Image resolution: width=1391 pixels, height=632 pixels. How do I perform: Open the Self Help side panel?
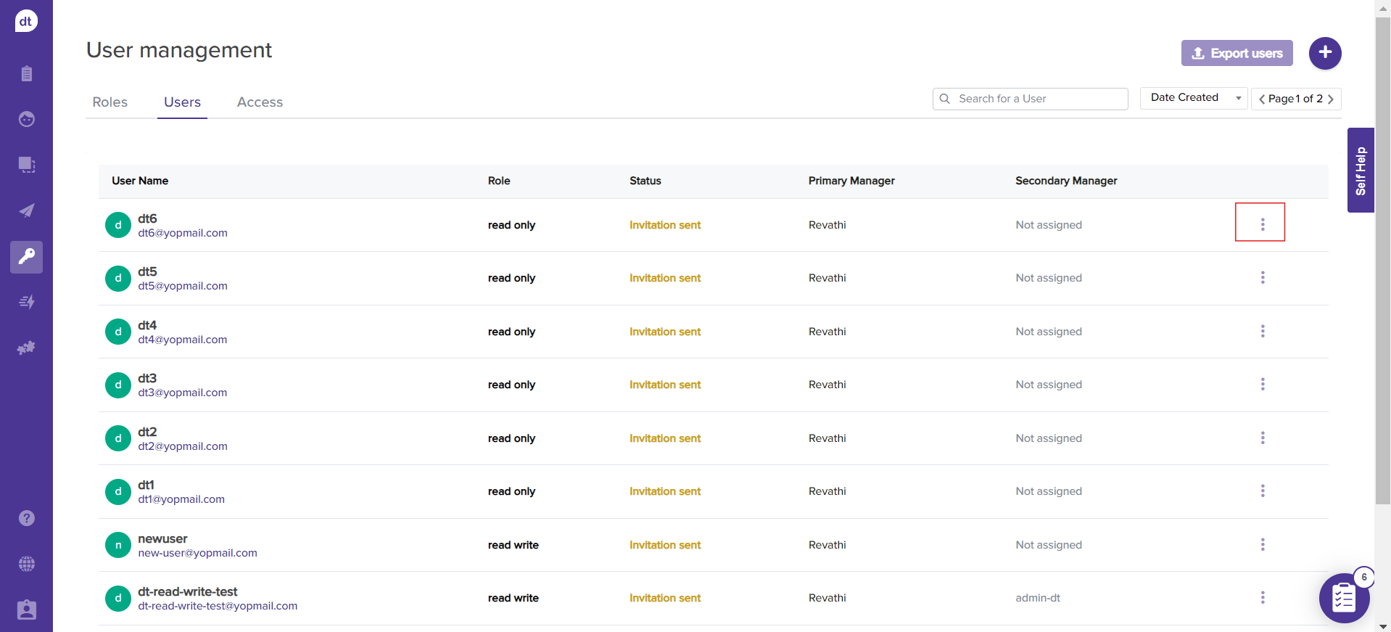[1360, 171]
